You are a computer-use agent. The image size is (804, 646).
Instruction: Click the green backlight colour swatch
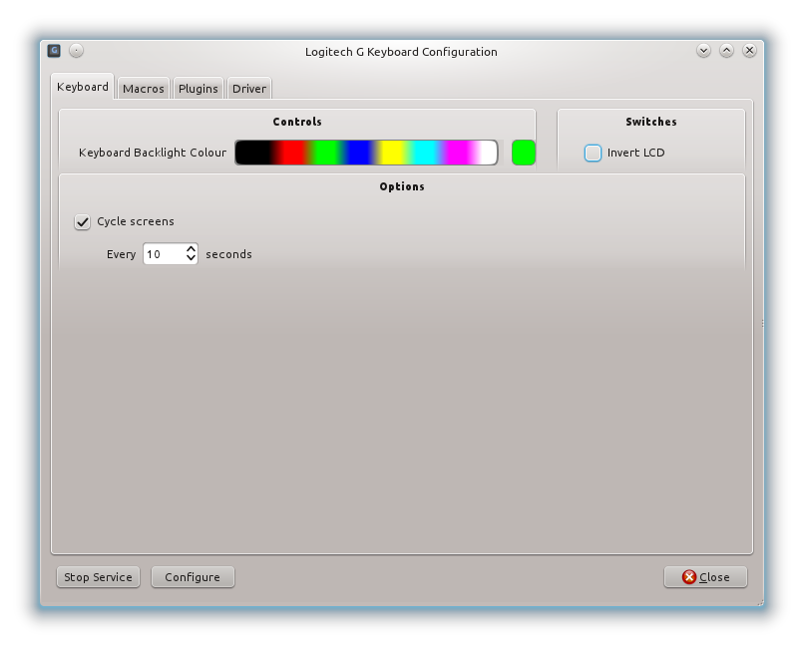tap(523, 153)
